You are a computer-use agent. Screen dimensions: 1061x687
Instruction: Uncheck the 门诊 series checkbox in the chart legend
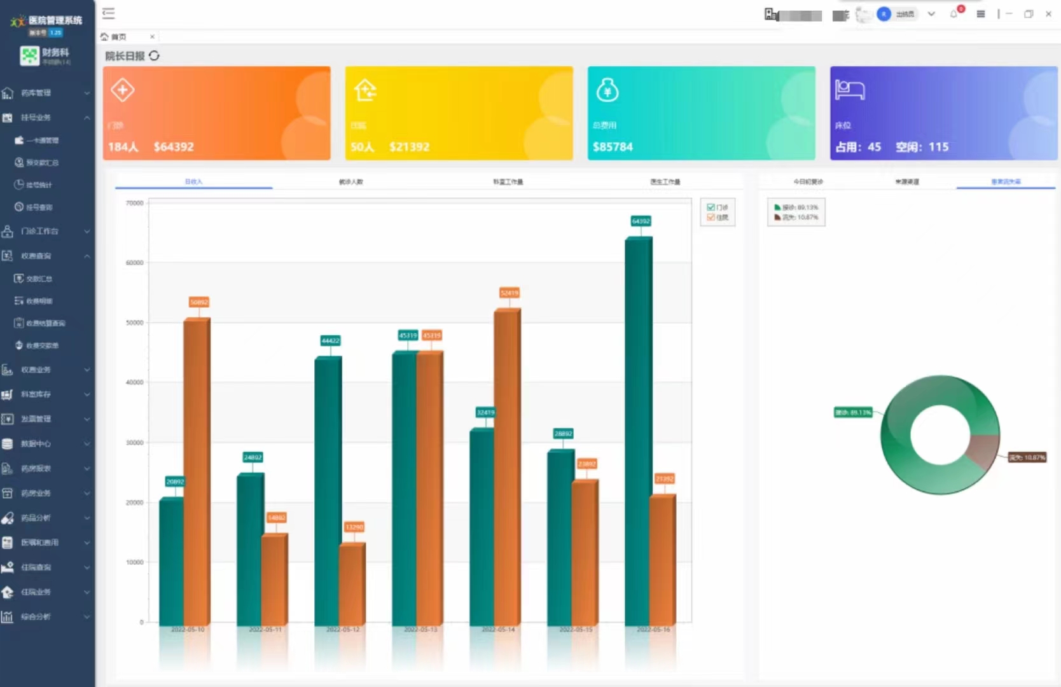pyautogui.click(x=711, y=207)
